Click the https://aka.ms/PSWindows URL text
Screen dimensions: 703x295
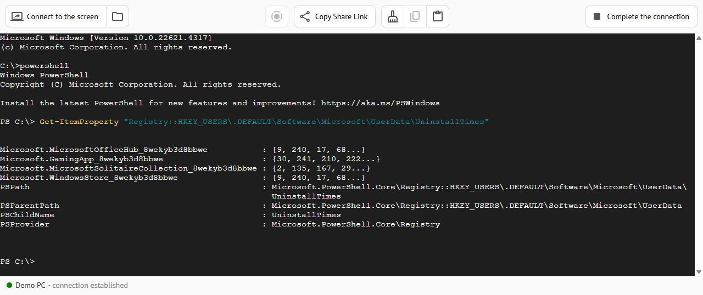380,103
